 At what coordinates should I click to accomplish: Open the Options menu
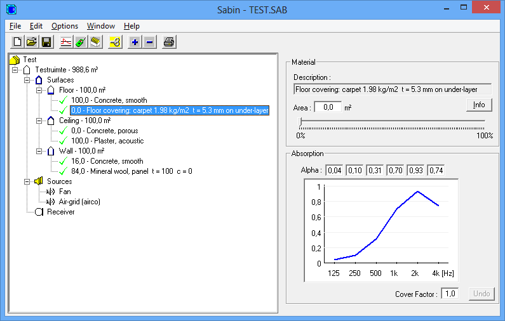(65, 26)
